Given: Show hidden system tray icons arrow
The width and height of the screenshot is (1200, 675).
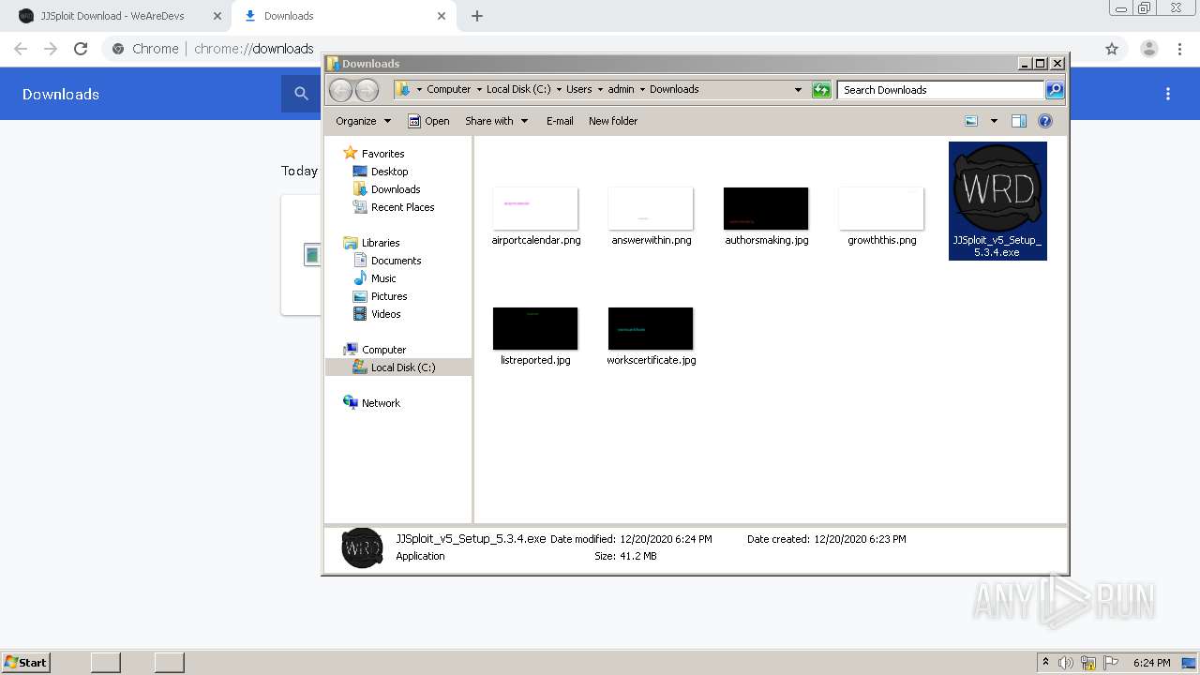Looking at the screenshot, I should [x=1045, y=663].
